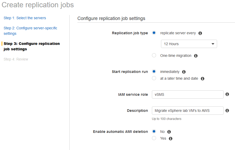
Task: Go to Step 2: Configure server-specific settings
Action: 30,31
